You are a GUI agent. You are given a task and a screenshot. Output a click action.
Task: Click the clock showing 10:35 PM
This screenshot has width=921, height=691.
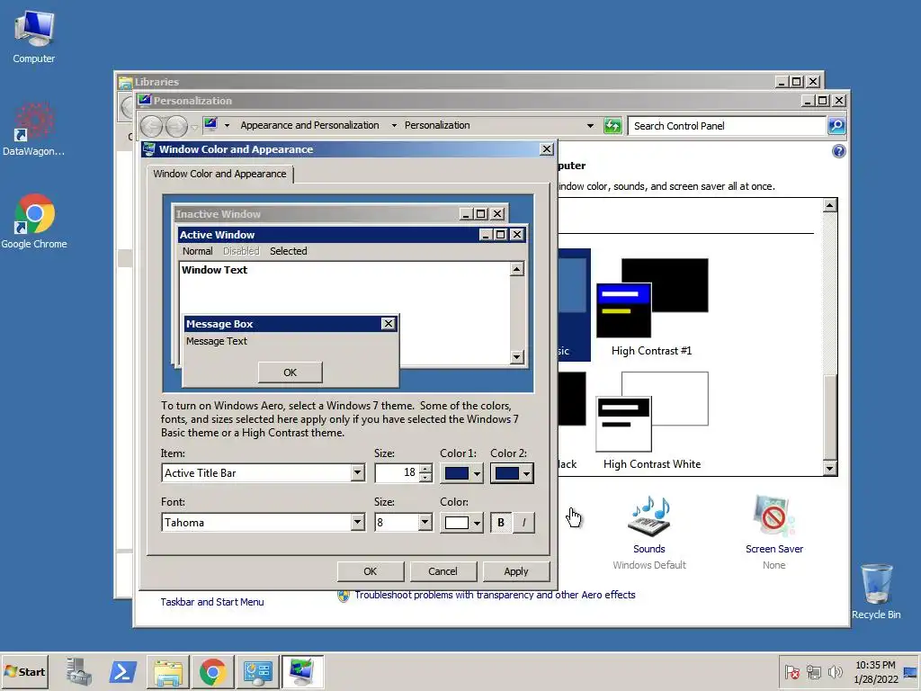pos(875,665)
